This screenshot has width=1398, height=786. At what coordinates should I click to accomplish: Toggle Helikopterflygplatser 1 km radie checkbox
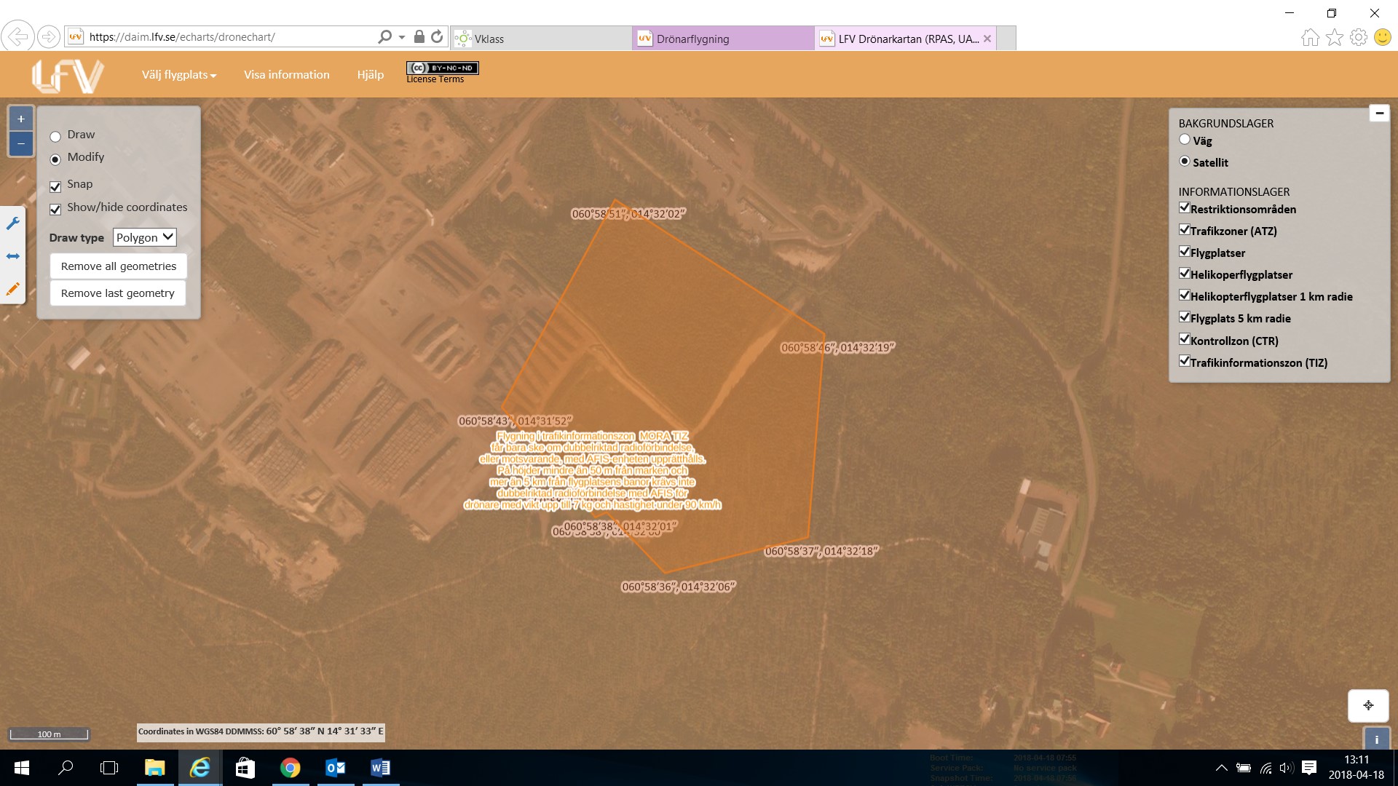click(x=1184, y=295)
